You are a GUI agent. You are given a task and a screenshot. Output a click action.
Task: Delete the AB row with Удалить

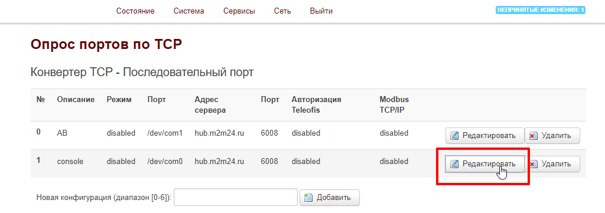(552, 136)
